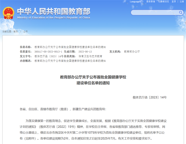Enable 无障碍浏览 accessibility mode
The image size is (186, 144).
[x=164, y=2]
